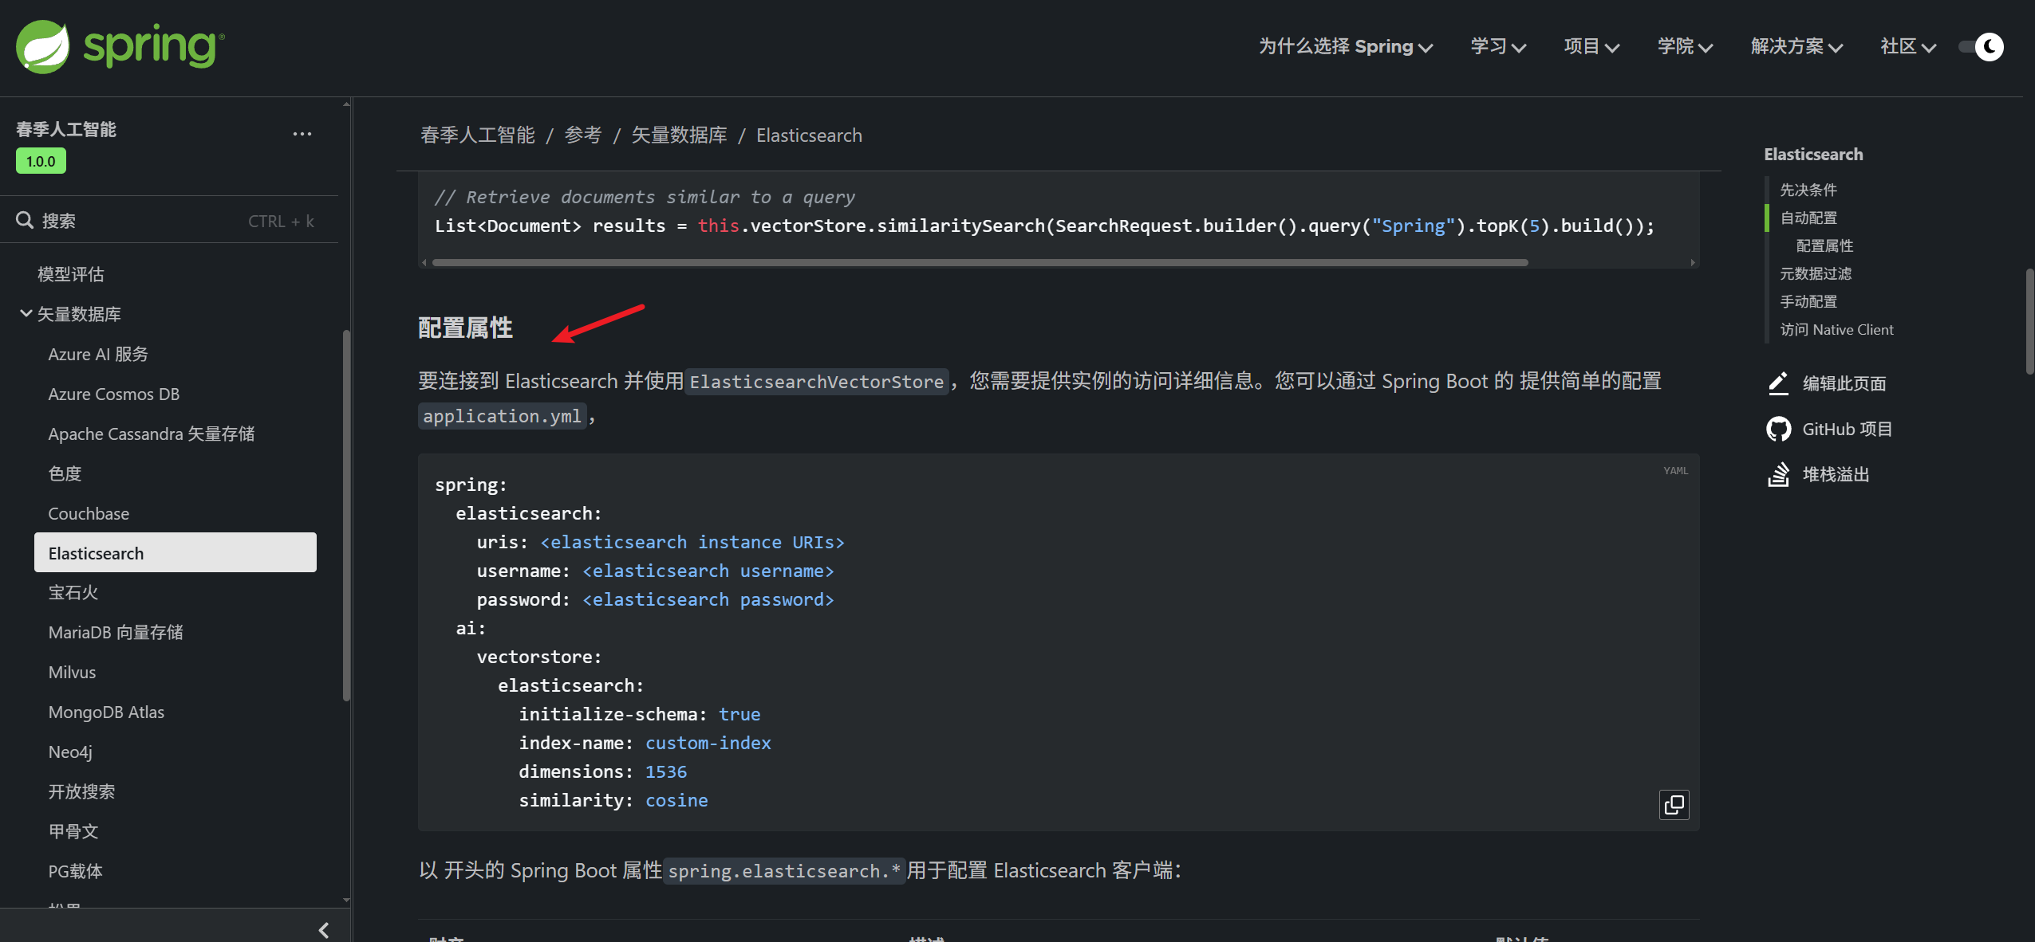Image resolution: width=2035 pixels, height=942 pixels.
Task: Click the GitHub octocat icon
Action: tap(1778, 430)
